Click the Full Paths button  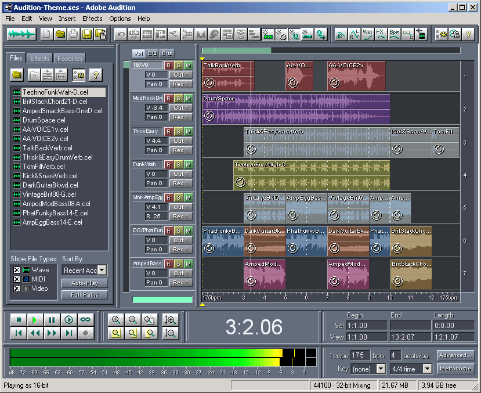coord(85,295)
